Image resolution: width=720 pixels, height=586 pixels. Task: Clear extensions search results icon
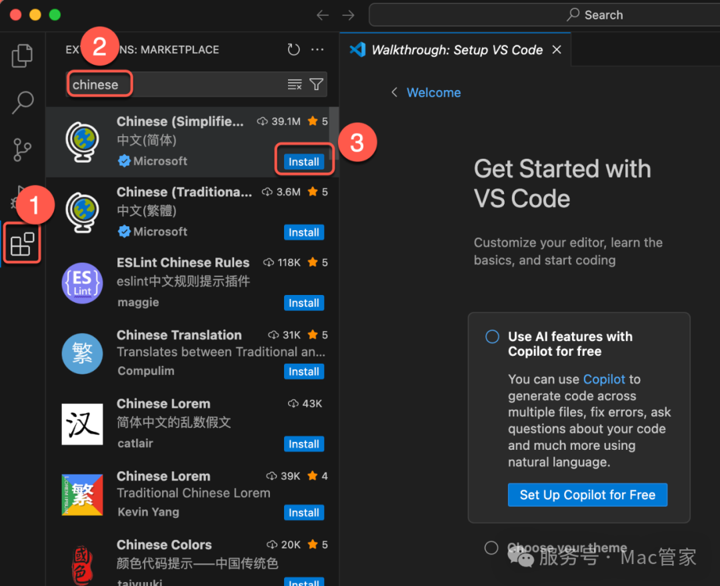pos(295,85)
